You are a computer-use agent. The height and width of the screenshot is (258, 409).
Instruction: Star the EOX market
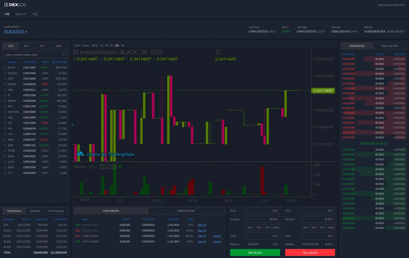[5, 106]
